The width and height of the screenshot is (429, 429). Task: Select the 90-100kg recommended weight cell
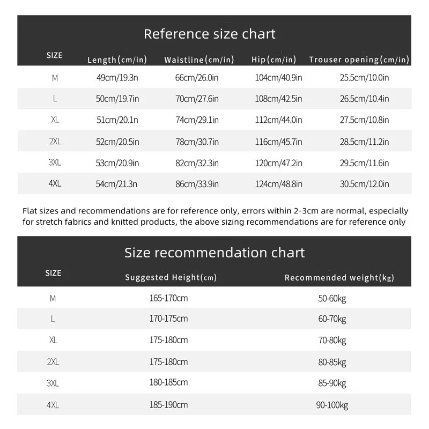[x=332, y=405]
